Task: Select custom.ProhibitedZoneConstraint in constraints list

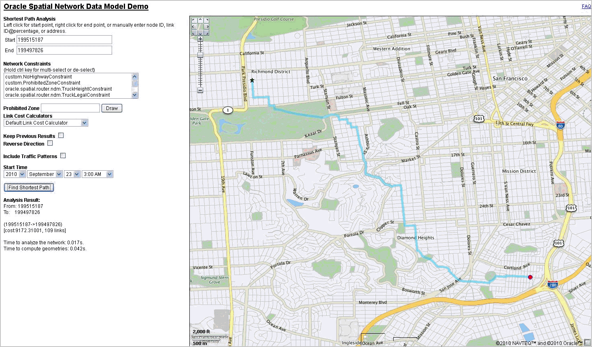Action: pos(68,83)
